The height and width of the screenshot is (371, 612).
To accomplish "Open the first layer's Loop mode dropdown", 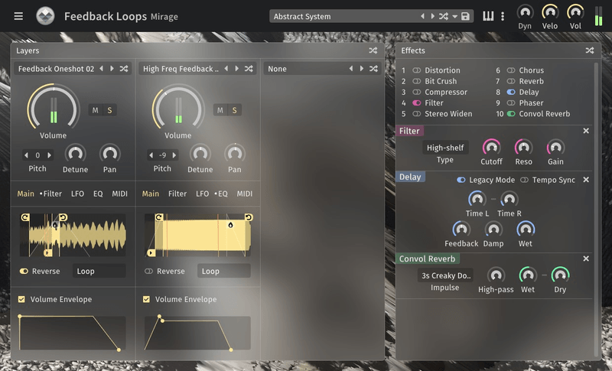I will coord(99,271).
